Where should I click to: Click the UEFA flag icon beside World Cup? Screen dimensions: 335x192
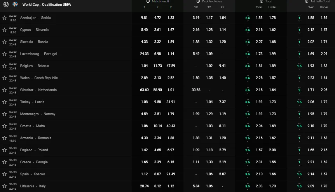(15, 5)
